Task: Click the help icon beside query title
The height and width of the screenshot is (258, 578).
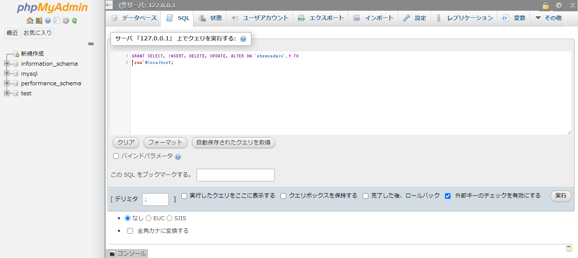Action: click(x=243, y=39)
